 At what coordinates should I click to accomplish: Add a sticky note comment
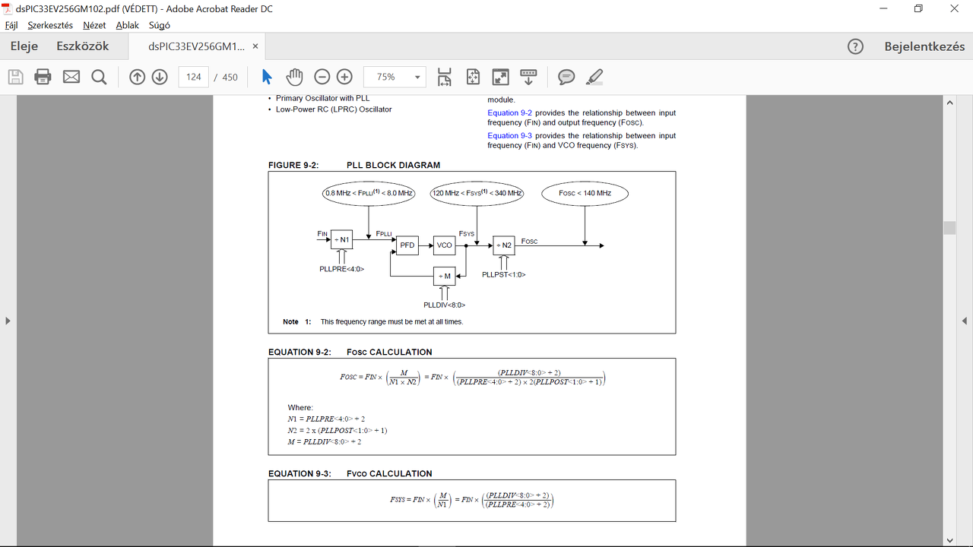pyautogui.click(x=566, y=77)
